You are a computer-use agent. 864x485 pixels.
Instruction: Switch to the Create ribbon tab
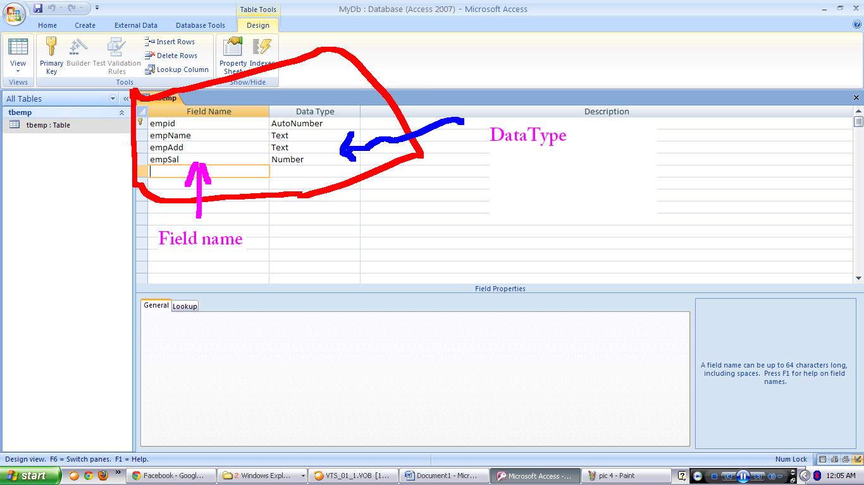point(85,25)
